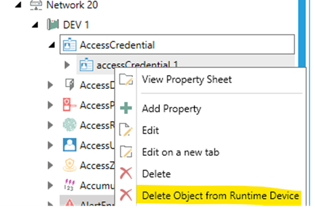This screenshot has width=315, height=210.
Task: Click the Network 20 network icon
Action: pos(36,5)
